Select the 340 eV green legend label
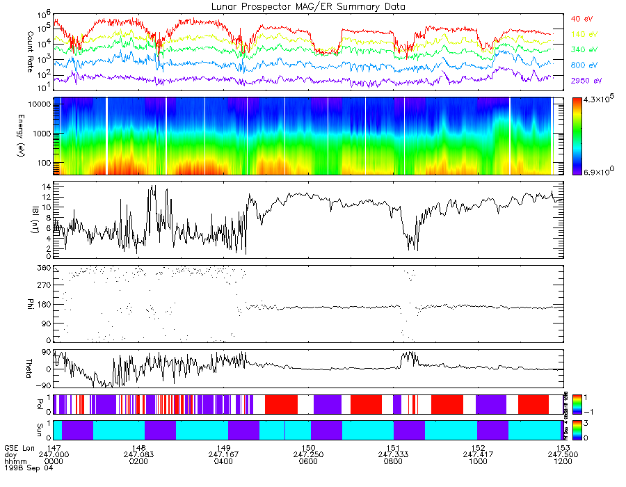 tap(584, 49)
